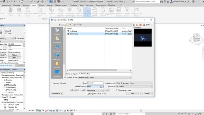The width and height of the screenshot is (204, 115).
Task: Open the desktop (Área de trabalho) place in the sidebar
Action: [57, 73]
